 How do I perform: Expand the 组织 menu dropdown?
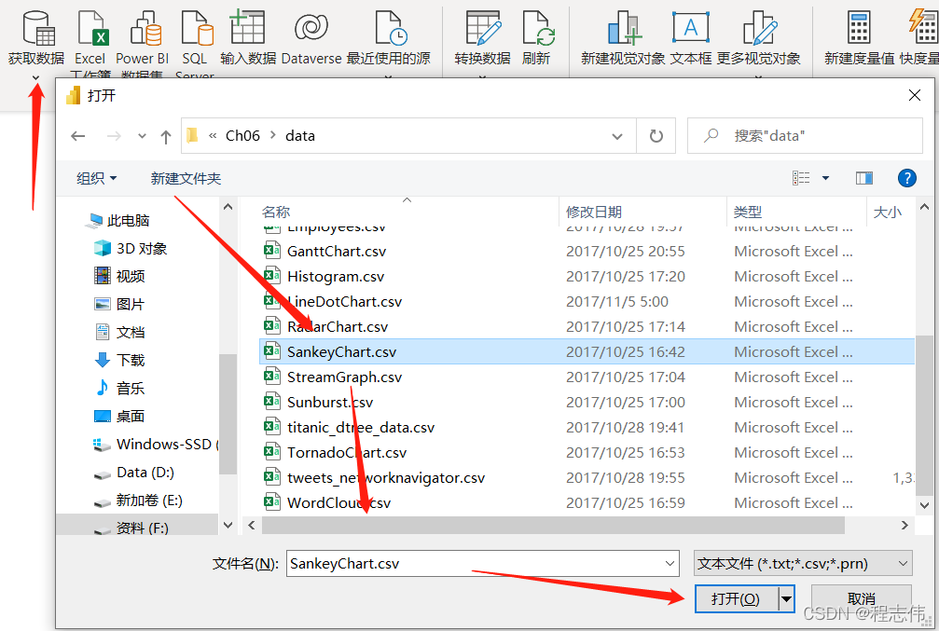[113, 178]
